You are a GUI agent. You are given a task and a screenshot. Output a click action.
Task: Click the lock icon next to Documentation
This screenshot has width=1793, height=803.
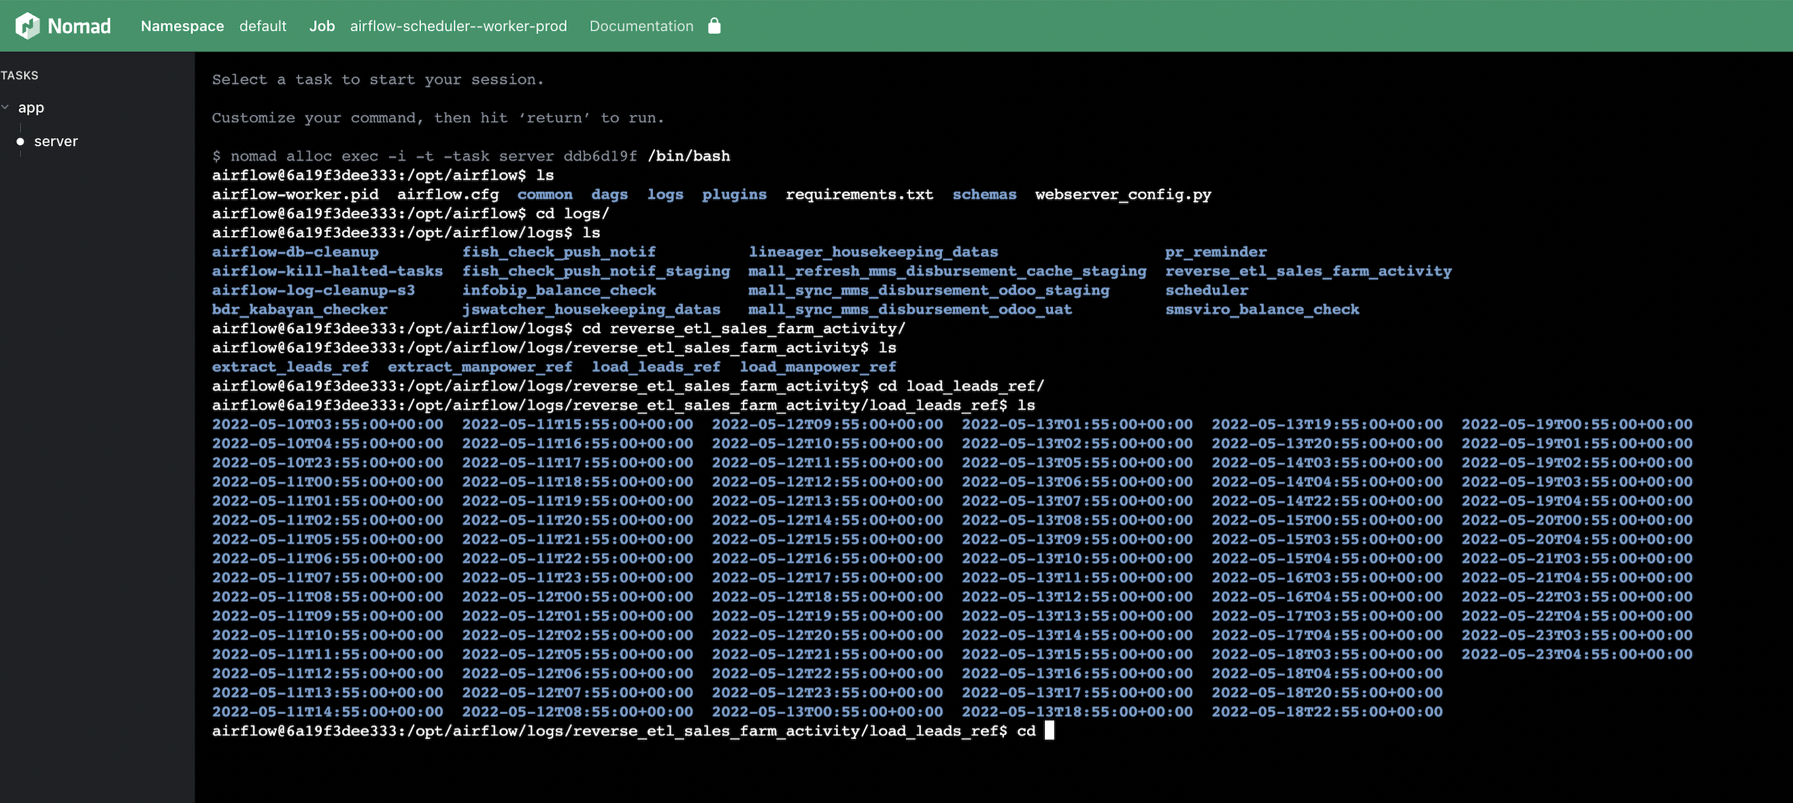[x=714, y=26]
